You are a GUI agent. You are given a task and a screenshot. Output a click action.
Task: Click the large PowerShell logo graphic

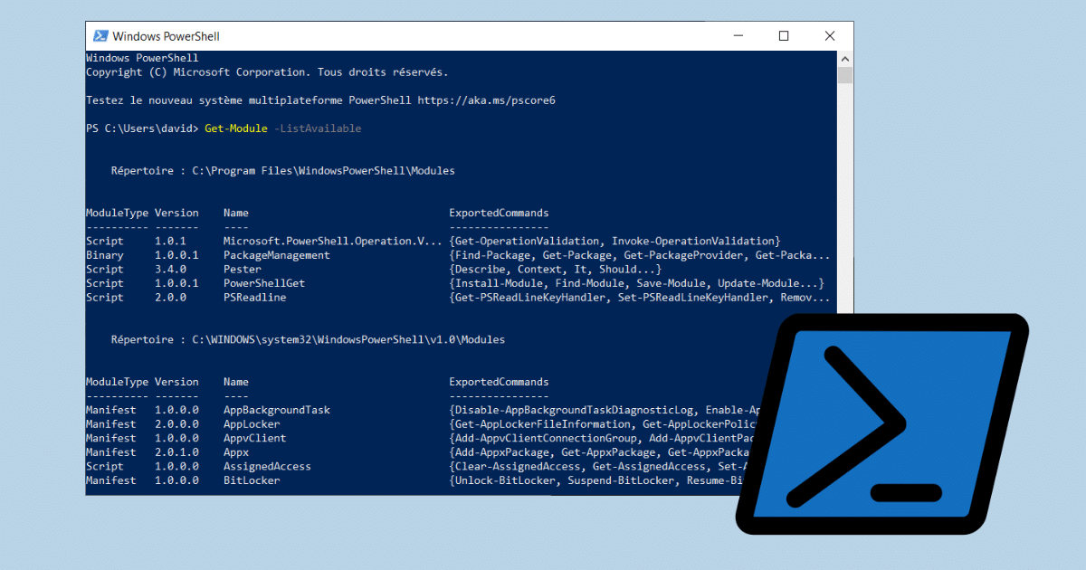click(881, 423)
